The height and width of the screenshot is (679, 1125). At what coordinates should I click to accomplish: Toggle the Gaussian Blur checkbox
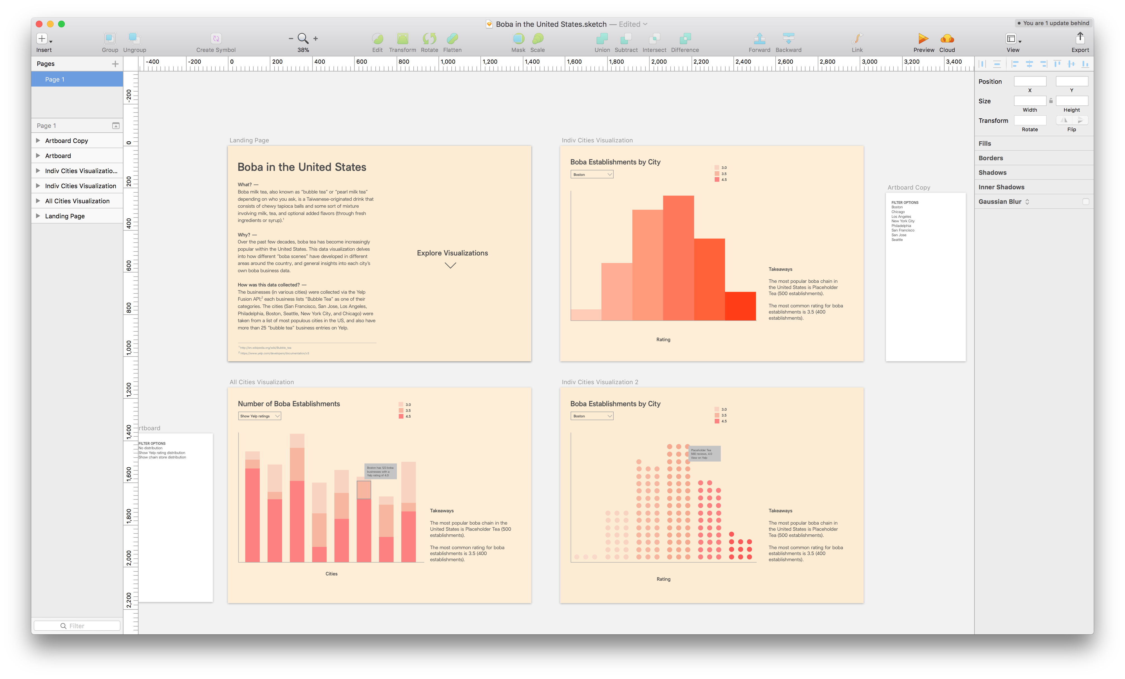[x=1085, y=202]
